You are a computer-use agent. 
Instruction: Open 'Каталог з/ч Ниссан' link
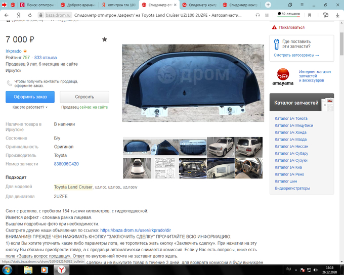pyautogui.click(x=291, y=147)
